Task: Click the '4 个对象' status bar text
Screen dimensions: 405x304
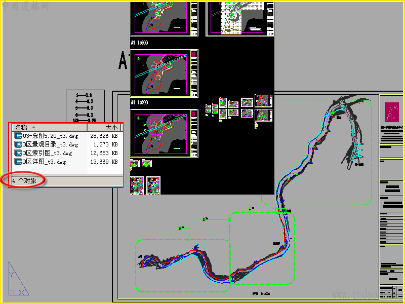Action: pyautogui.click(x=24, y=181)
